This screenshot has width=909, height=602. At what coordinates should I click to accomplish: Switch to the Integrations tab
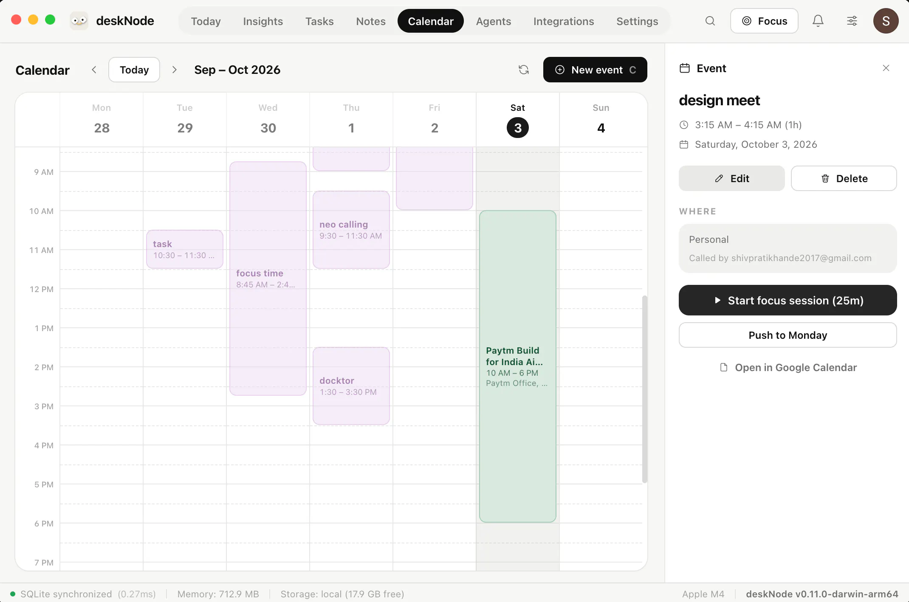pos(564,21)
